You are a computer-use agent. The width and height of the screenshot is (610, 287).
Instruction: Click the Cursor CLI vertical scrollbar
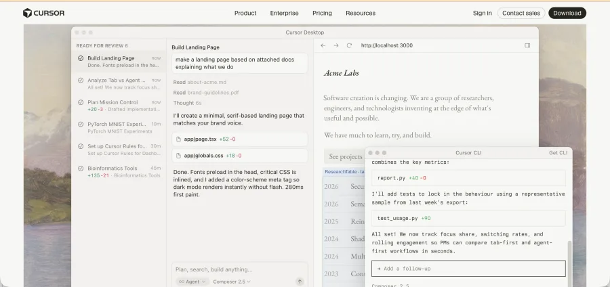pos(570,264)
